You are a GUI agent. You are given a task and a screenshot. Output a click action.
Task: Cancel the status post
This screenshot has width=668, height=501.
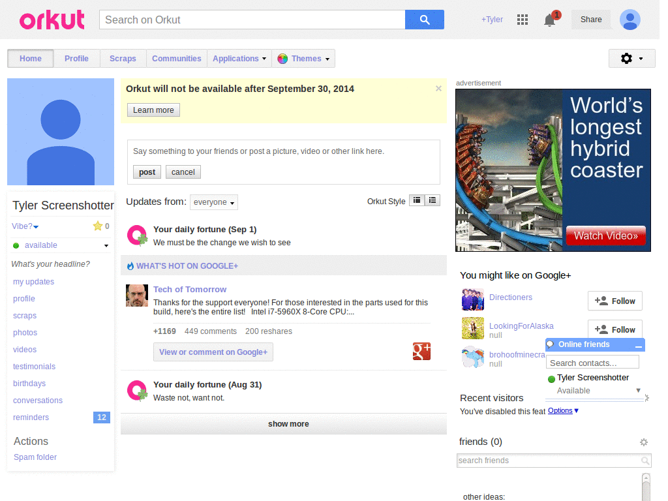click(183, 172)
